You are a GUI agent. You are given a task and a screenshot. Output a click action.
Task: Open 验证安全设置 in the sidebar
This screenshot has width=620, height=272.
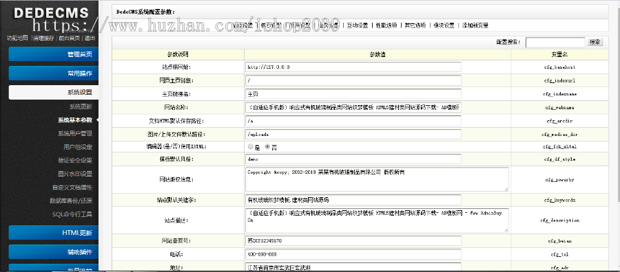(75, 161)
